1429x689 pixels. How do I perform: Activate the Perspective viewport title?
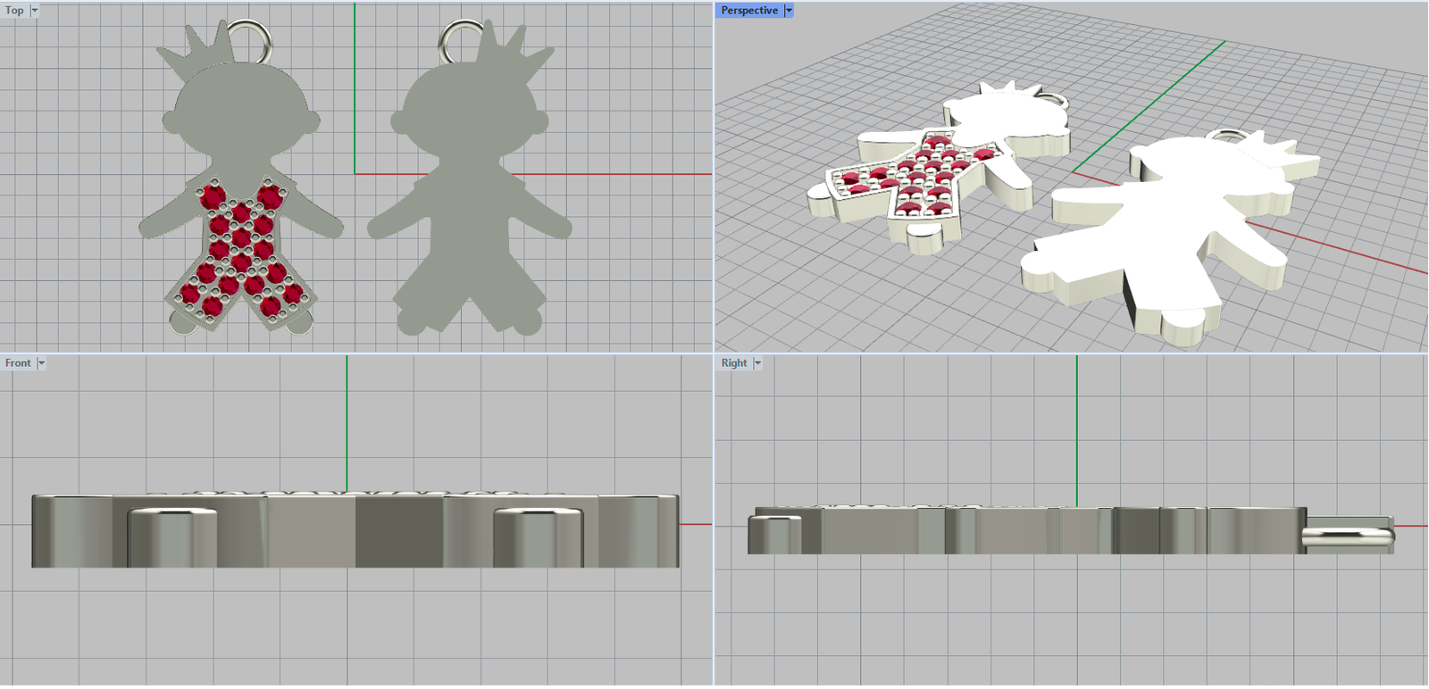pos(748,11)
